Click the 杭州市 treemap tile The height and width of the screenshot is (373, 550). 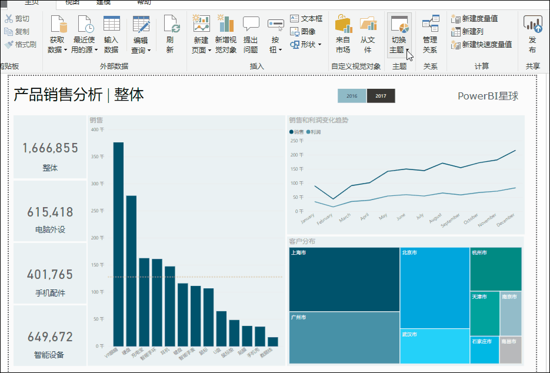(x=496, y=269)
